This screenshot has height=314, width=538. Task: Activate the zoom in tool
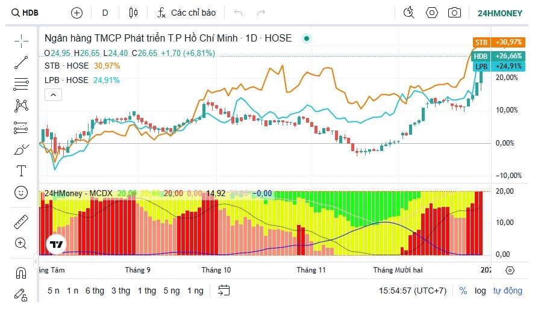(x=21, y=244)
